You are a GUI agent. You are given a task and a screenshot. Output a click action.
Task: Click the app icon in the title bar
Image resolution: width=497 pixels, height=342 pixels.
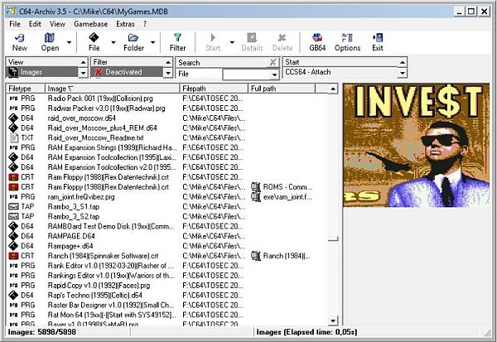pyautogui.click(x=12, y=12)
